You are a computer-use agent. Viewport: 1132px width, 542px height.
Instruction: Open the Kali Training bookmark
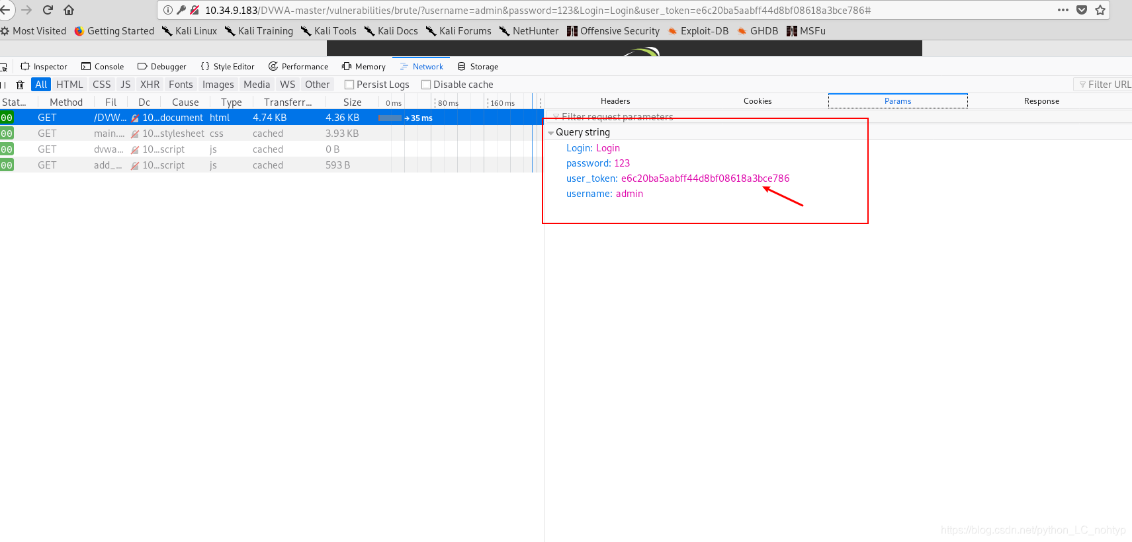pos(259,31)
